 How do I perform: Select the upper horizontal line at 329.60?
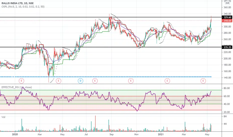[111, 17]
